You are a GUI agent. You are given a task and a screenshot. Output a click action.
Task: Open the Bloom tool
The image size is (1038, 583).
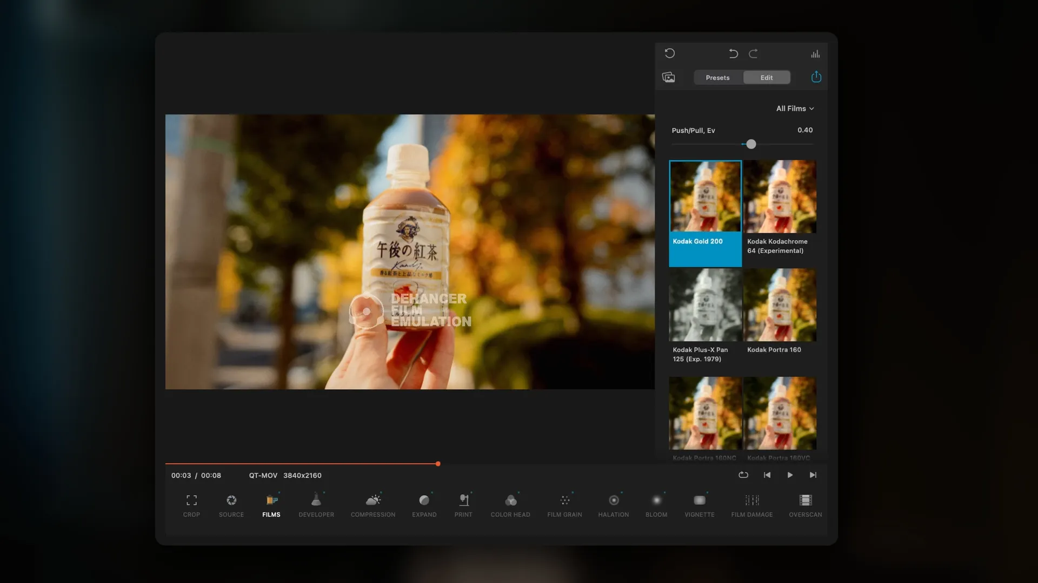pos(656,506)
